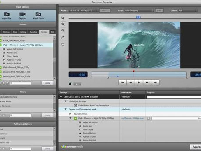The image size is (201, 151).
Task: Select the crop tool beside preview
Action: [x=63, y=18]
